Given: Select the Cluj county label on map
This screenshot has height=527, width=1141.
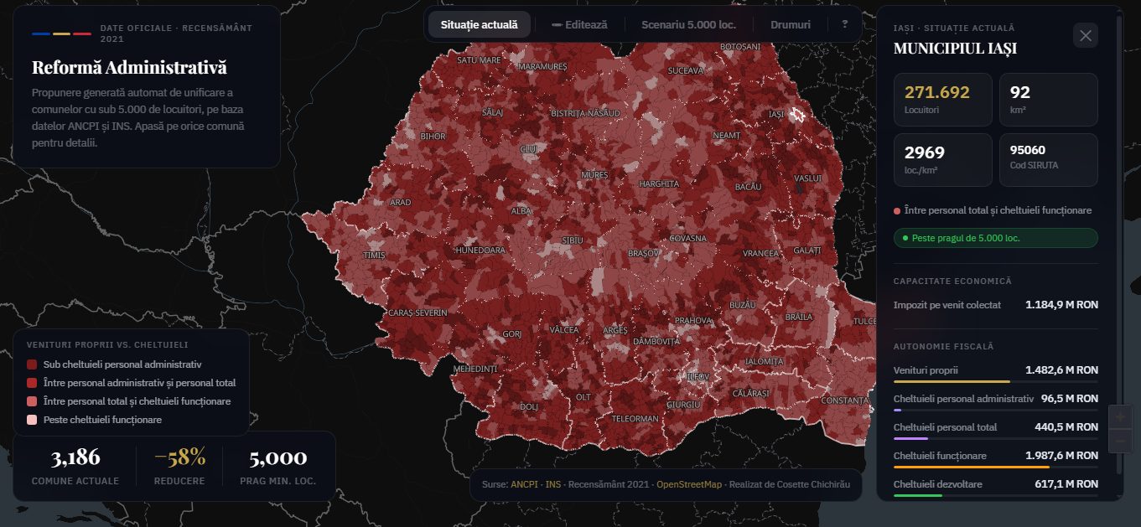Looking at the screenshot, I should pos(528,148).
